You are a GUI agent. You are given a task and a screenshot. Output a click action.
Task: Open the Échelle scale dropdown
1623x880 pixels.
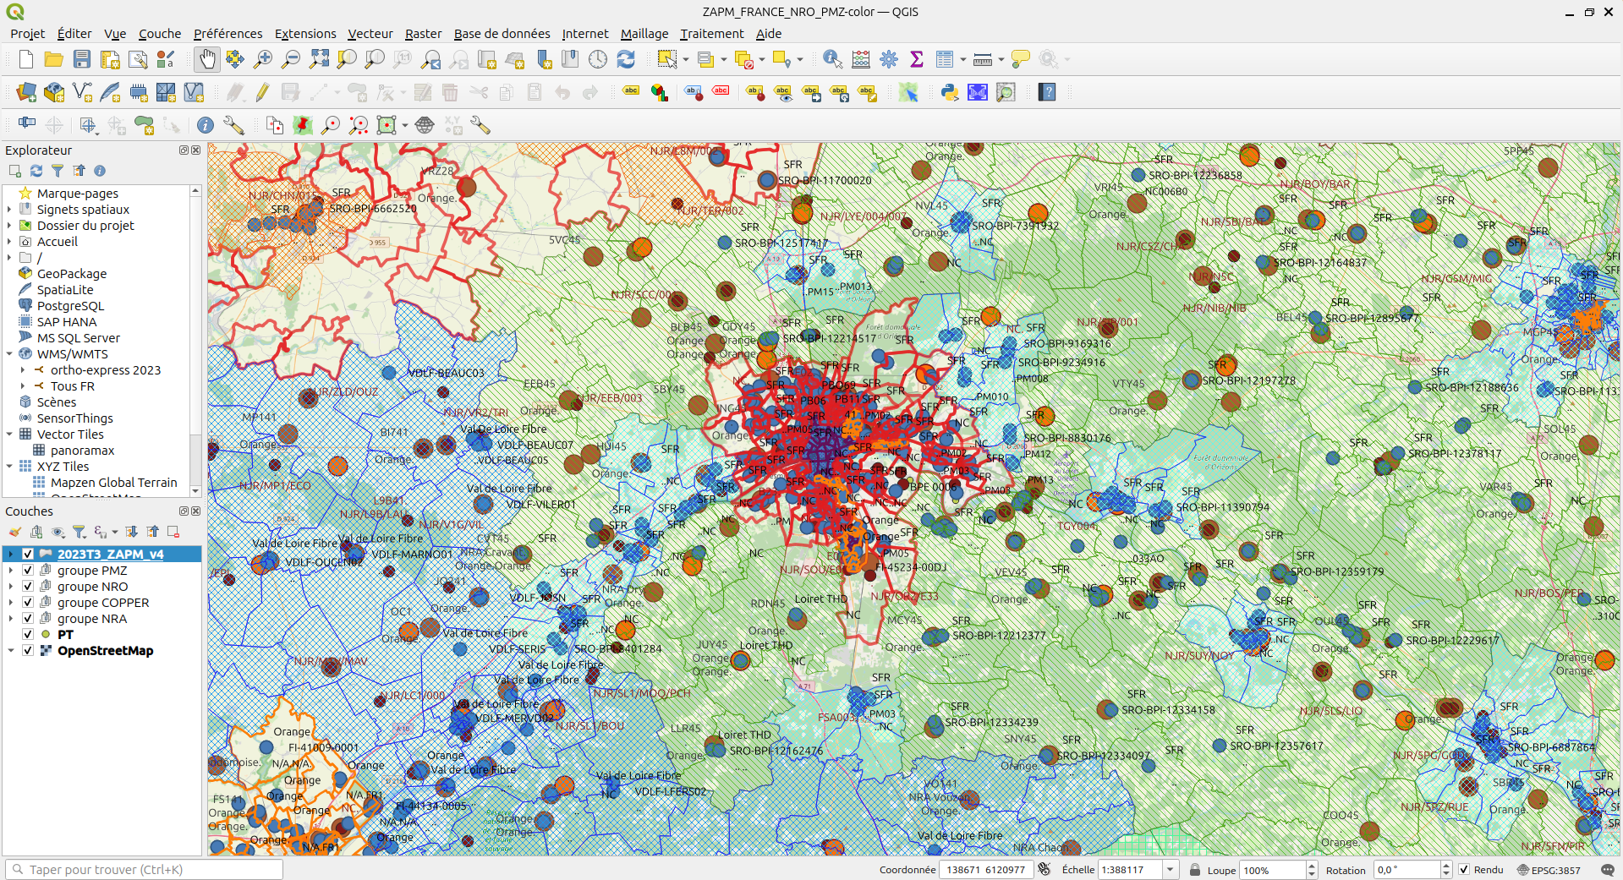1171,870
